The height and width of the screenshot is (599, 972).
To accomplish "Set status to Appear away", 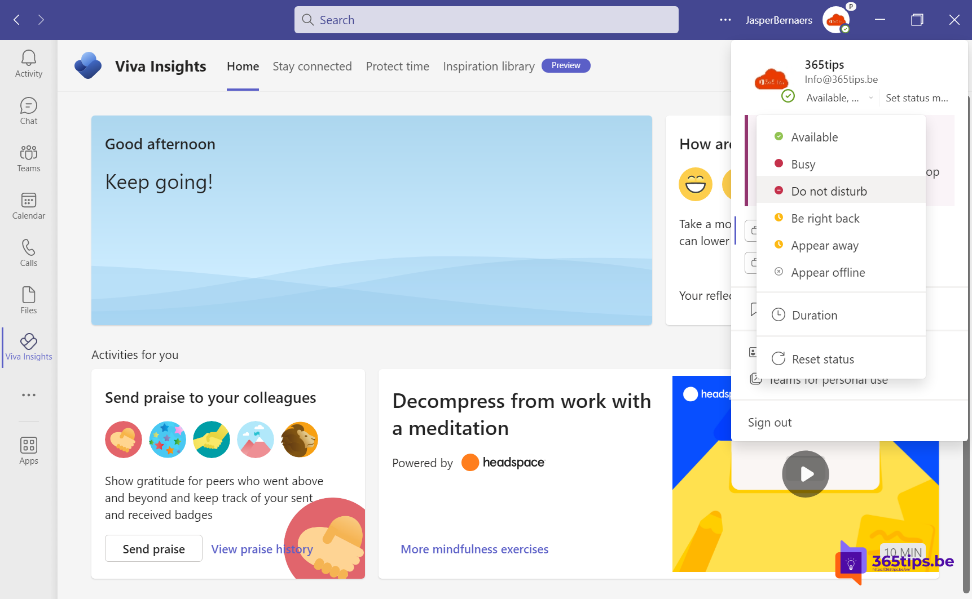I will point(841,245).
